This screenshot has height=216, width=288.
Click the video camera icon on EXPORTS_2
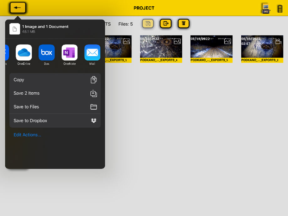pyautogui.click(x=278, y=41)
